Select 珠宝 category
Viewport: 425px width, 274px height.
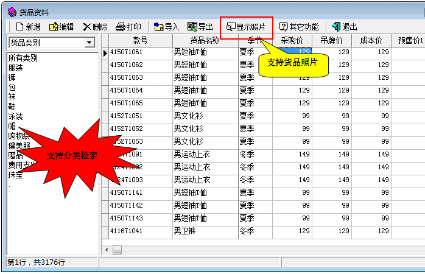click(15, 175)
